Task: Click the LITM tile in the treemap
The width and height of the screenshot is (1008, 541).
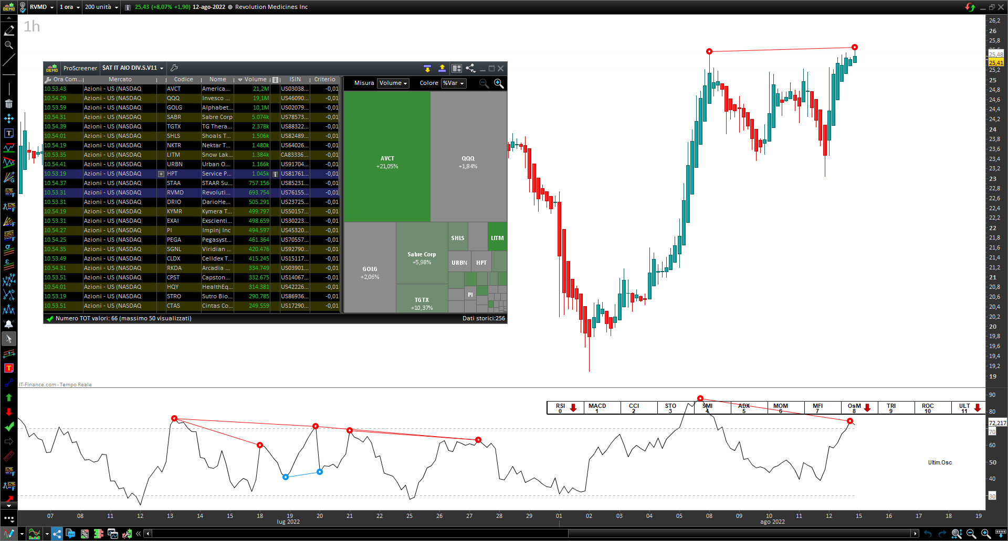Action: 497,237
